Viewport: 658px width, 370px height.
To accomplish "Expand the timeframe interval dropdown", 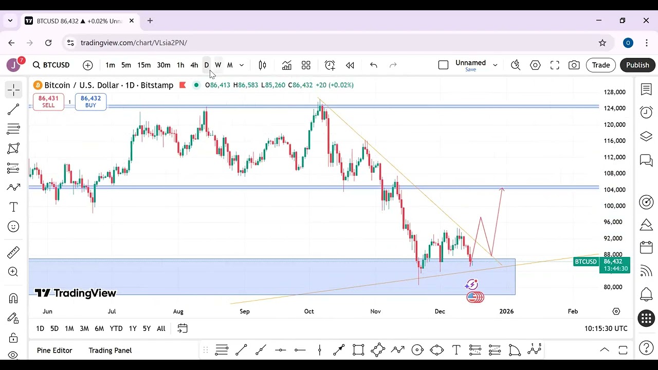I will pyautogui.click(x=242, y=65).
